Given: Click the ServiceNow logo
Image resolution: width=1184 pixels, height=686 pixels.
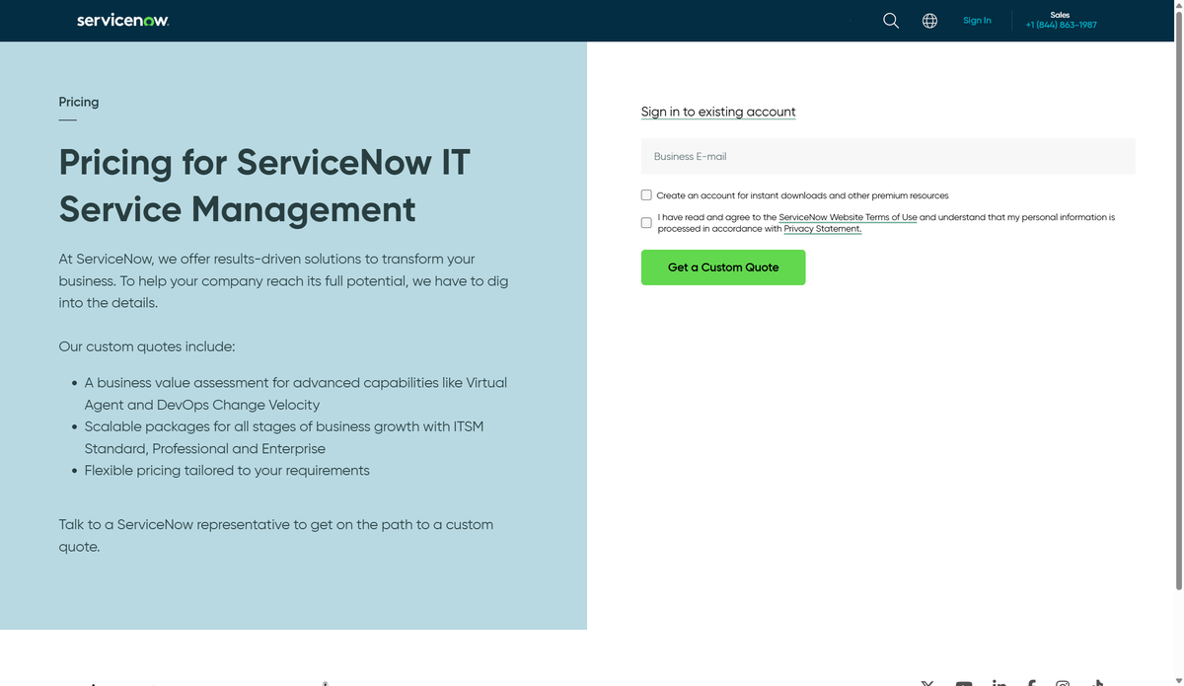Looking at the screenshot, I should [x=122, y=20].
